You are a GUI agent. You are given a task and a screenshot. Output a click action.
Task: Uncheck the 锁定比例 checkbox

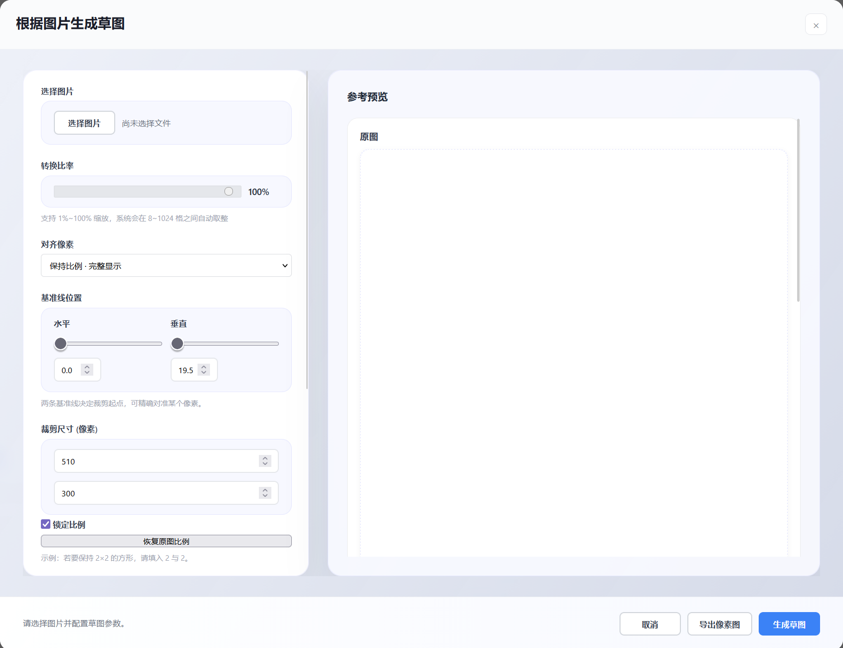46,524
